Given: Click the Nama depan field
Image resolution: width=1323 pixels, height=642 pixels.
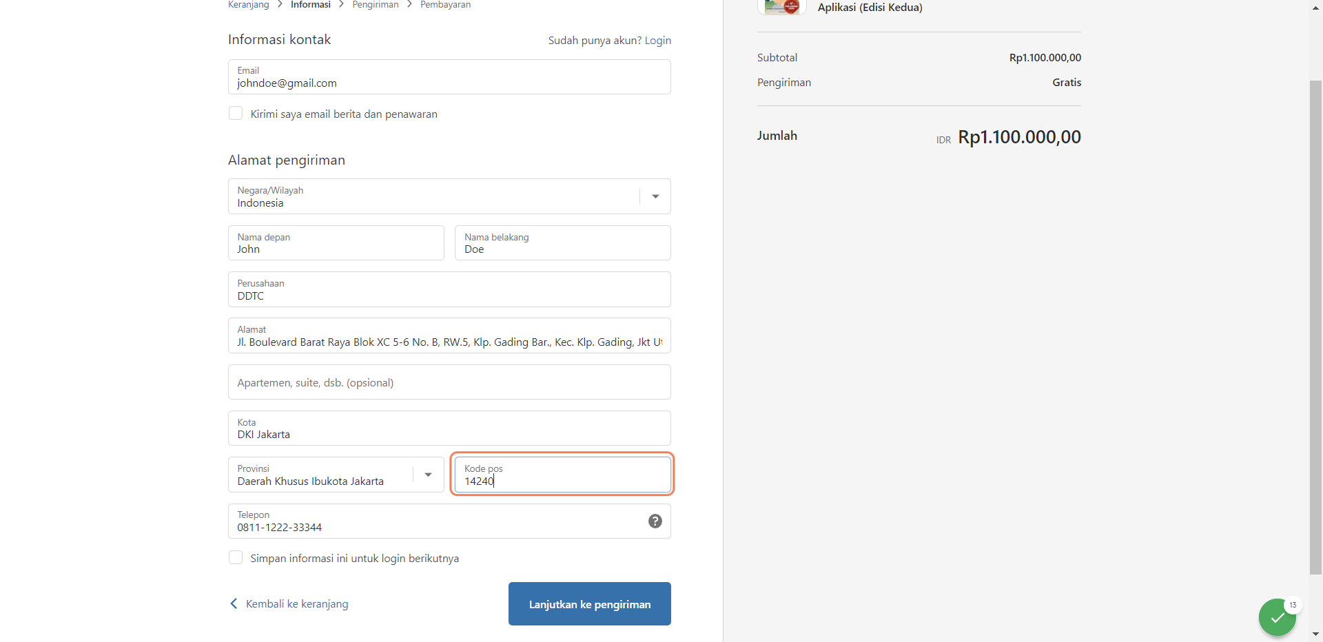Looking at the screenshot, I should point(336,243).
